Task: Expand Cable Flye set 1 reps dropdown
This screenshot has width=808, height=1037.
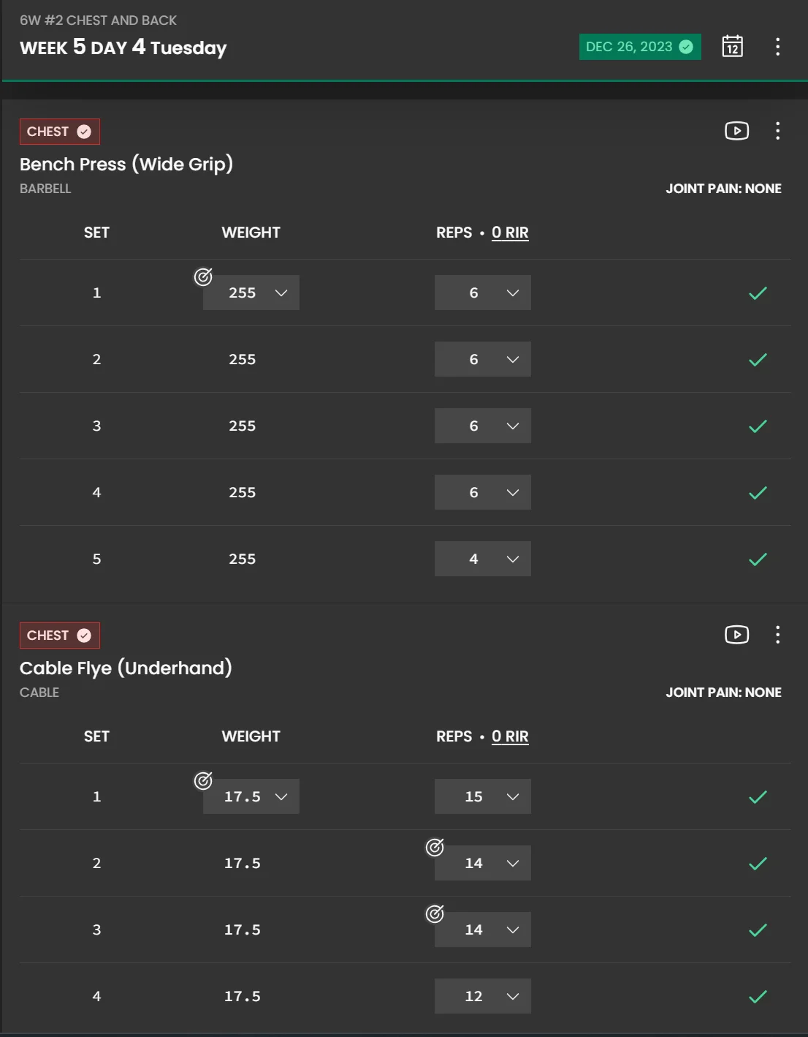Action: click(483, 797)
